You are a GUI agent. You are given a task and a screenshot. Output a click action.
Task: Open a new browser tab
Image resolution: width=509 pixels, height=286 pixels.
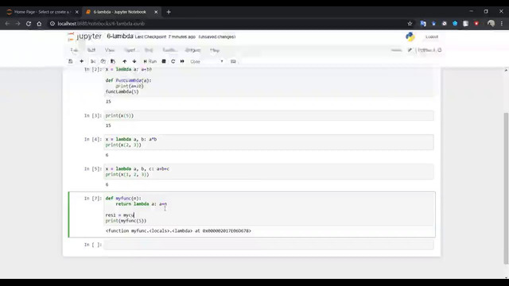169,12
